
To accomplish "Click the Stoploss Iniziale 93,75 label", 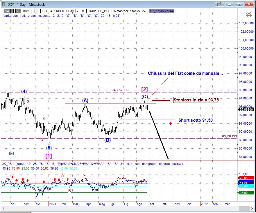I will pyautogui.click(x=196, y=100).
